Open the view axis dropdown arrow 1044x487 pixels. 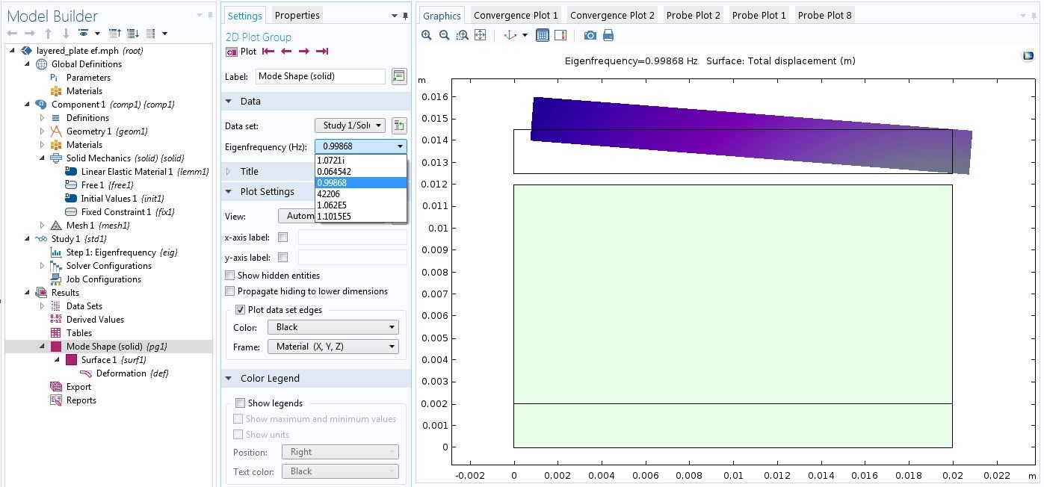525,35
